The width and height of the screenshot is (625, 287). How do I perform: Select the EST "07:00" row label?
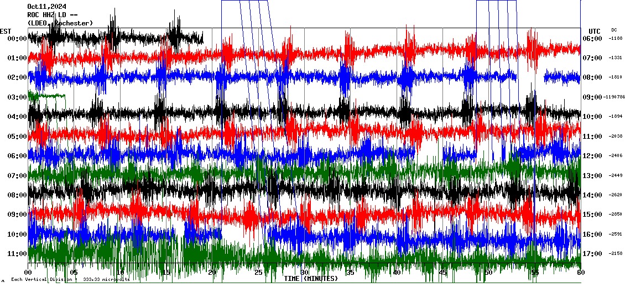pyautogui.click(x=17, y=175)
